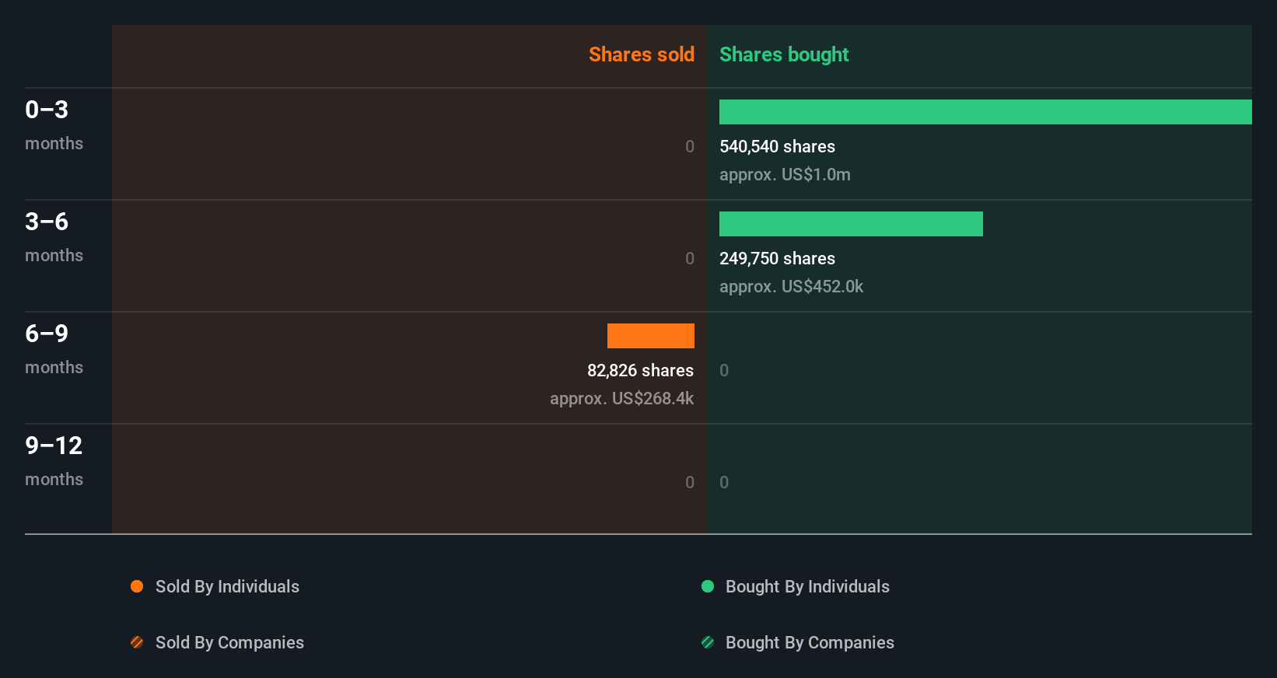
Task: Select the Shares bought column header
Action: pyautogui.click(x=784, y=54)
